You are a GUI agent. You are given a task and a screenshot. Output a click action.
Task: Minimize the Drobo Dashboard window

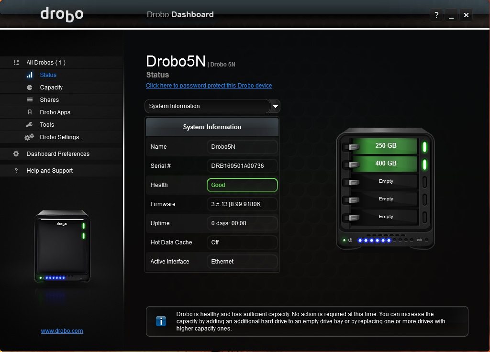451,15
